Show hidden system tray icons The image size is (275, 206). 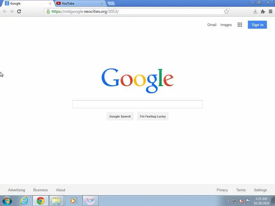click(x=228, y=201)
